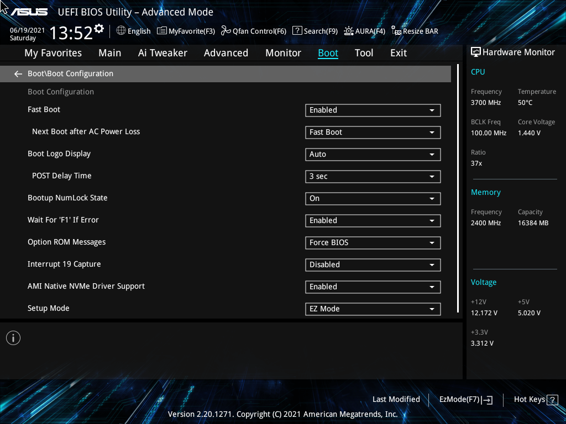Screen dimensions: 566x424
Task: Open the Search(F9) function
Action: coord(315,31)
